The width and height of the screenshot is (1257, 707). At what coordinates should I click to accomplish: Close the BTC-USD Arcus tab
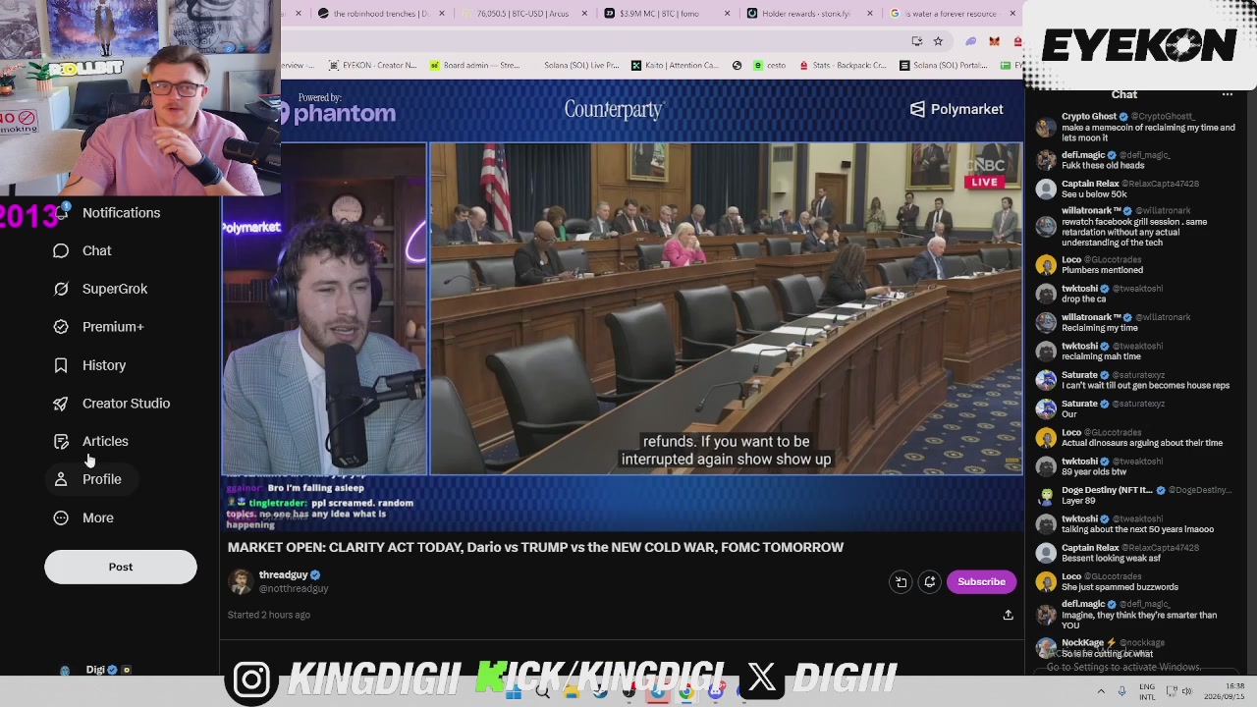pyautogui.click(x=584, y=14)
